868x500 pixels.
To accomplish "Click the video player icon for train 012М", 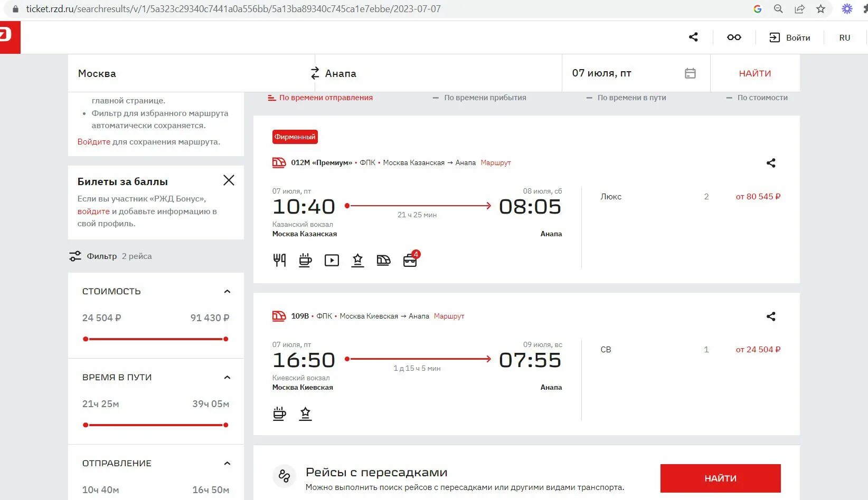I will 332,260.
